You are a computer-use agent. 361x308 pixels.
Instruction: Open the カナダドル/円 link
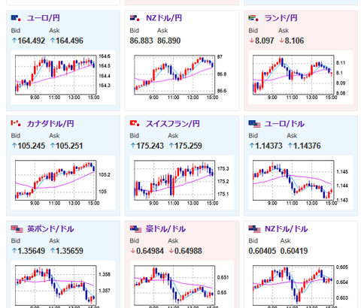50,124
